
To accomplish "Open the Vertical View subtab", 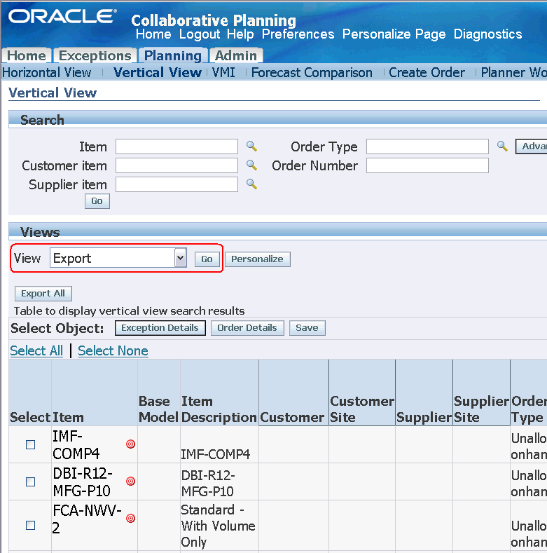I will coord(157,72).
